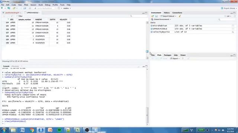Open the Project (None) dropdown
Image resolution: width=238 pixels, height=133 pixels.
pyautogui.click(x=229, y=8)
